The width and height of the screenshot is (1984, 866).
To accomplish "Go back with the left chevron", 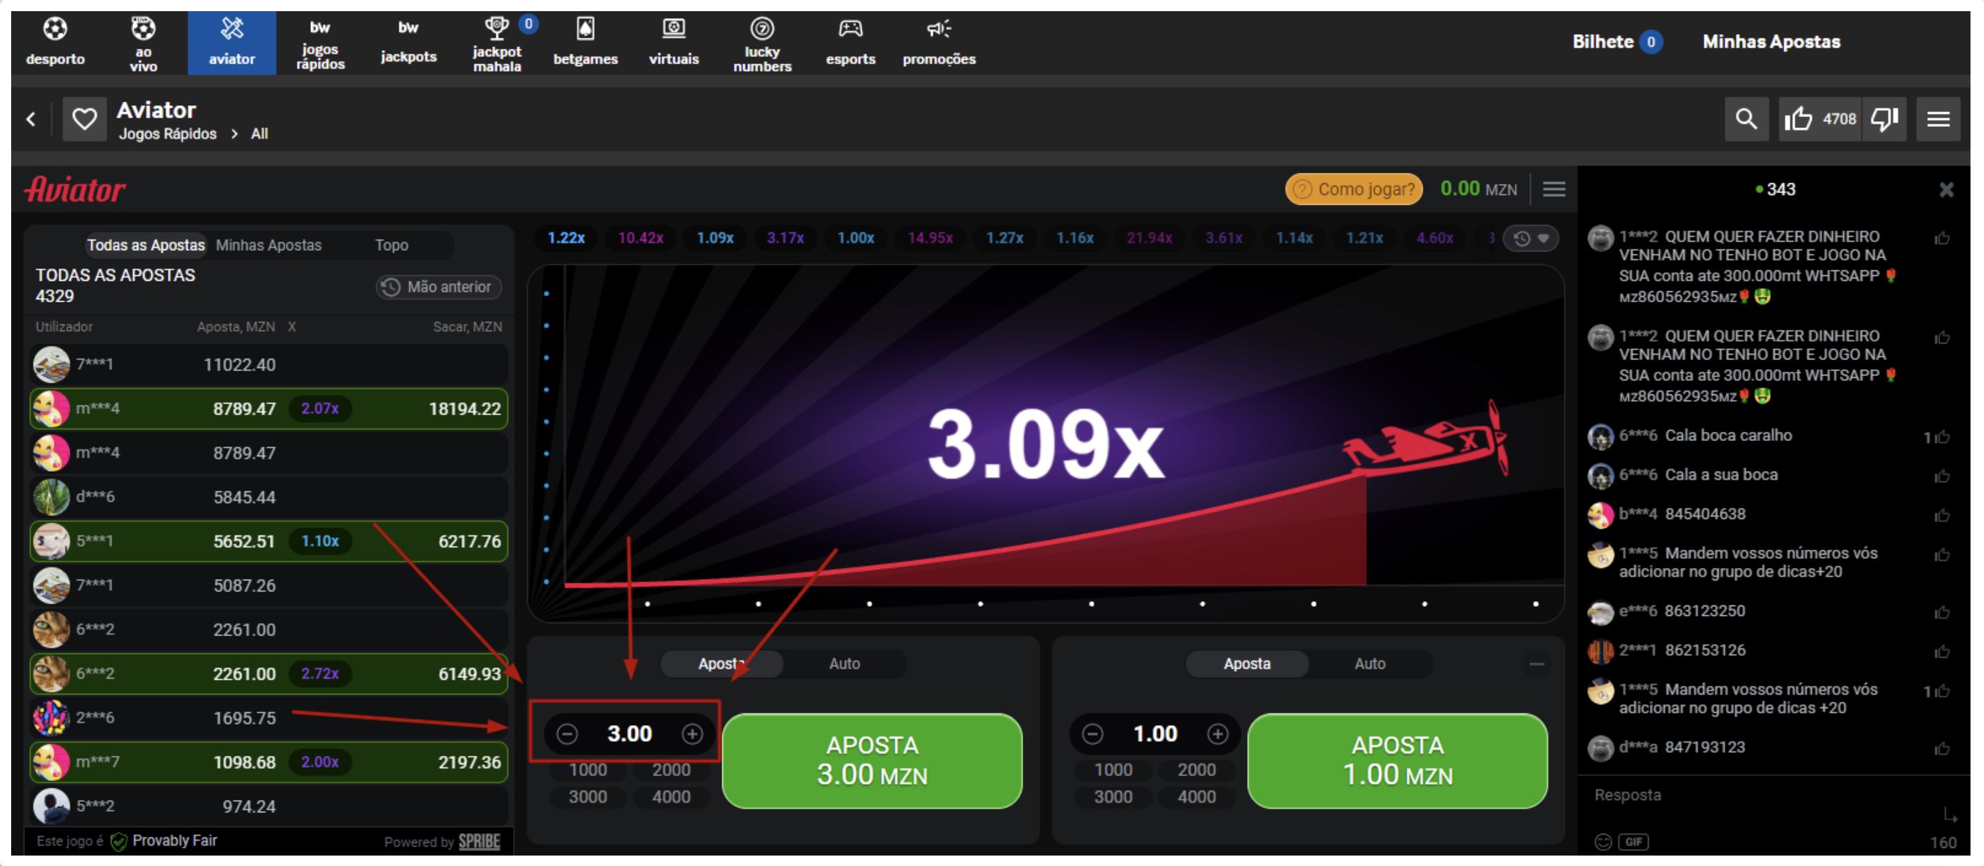I will (31, 118).
